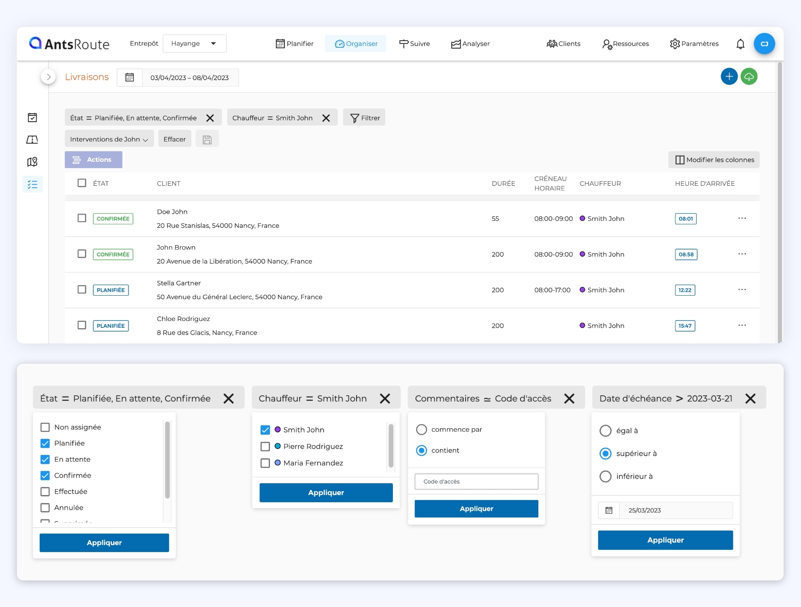Click the save filter floppy disk icon

tap(207, 139)
